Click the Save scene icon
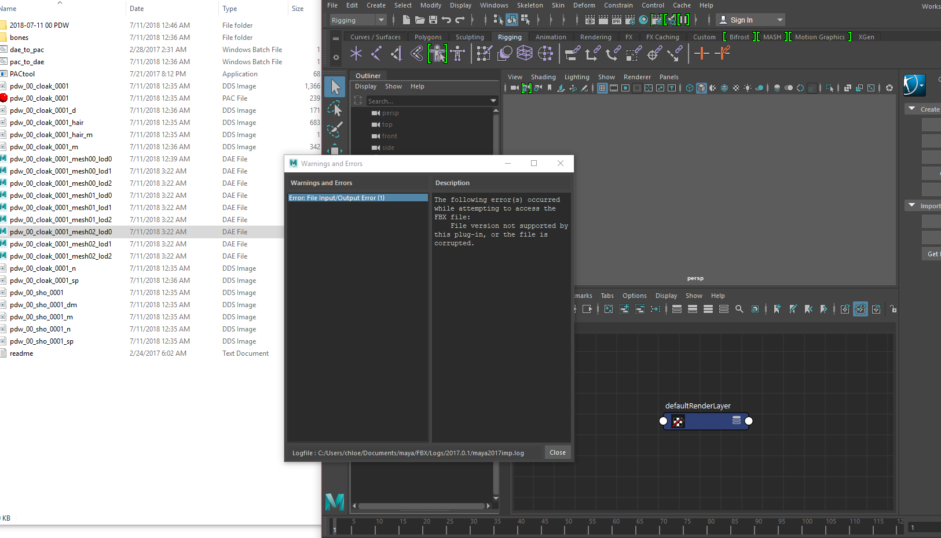This screenshot has width=941, height=538. (x=433, y=20)
